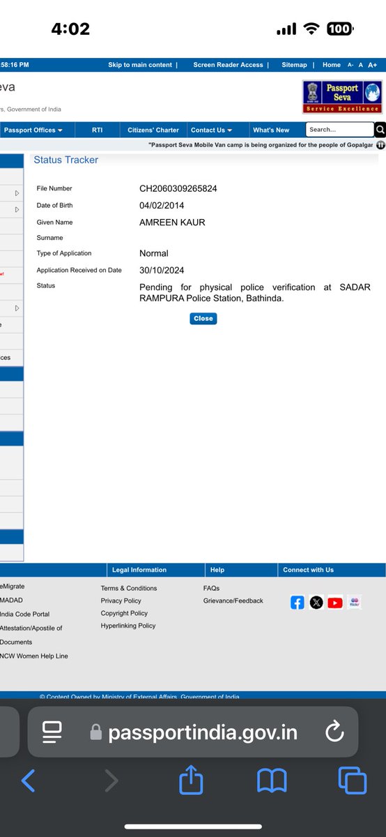This screenshot has height=837, width=386.
Task: Open the Flickr social icon
Action: click(x=354, y=603)
